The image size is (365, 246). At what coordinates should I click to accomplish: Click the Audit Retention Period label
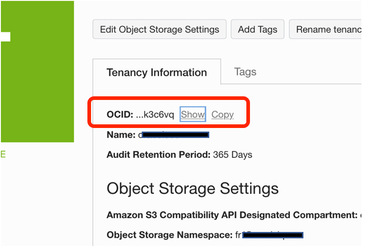click(x=158, y=155)
